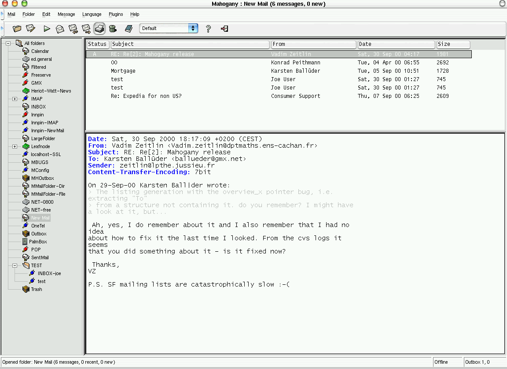Click the SentMail mailbox icon
The height and width of the screenshot is (369, 507).
point(26,257)
